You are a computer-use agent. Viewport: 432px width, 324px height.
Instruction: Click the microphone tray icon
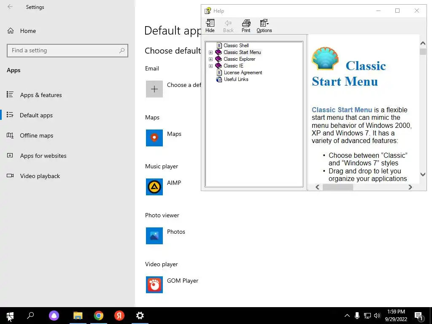(357, 316)
